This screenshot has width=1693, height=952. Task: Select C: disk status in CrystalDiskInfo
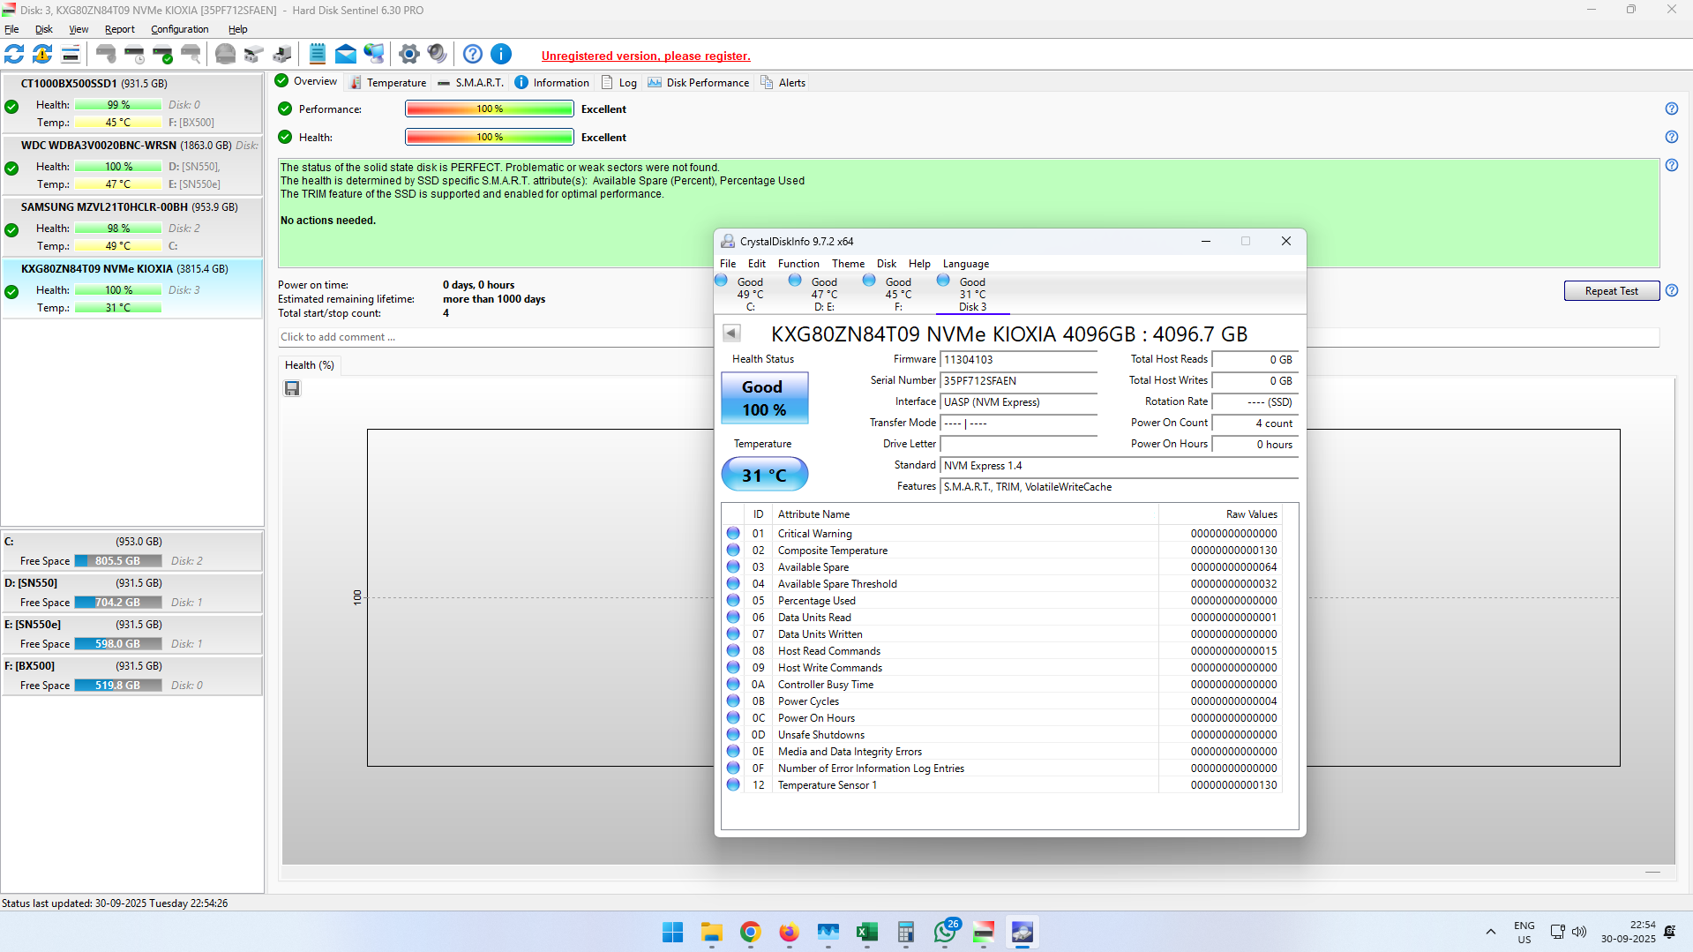(x=750, y=294)
